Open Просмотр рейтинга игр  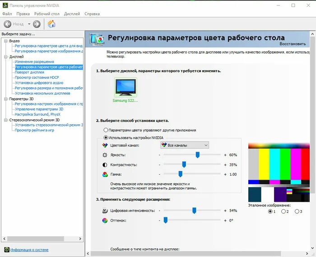pyautogui.click(x=34, y=130)
